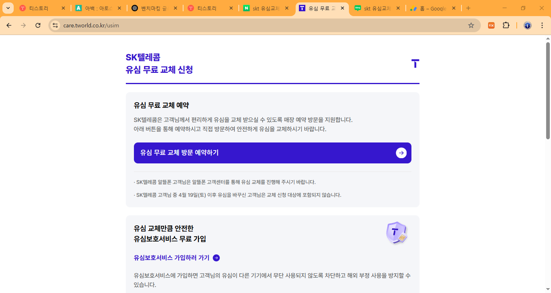Close the 벤치마킹 글 tab
The height and width of the screenshot is (293, 551).
175,8
